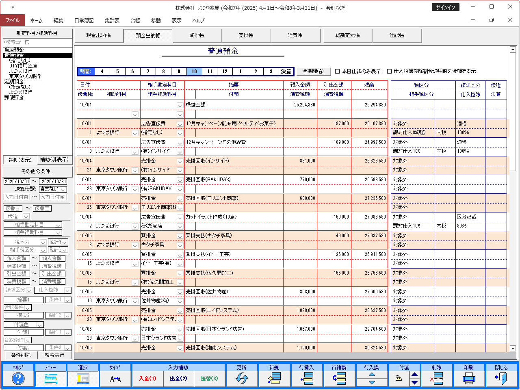The image size is (520, 390).
Task: Open the 付箋色 dropdown
Action: point(40,325)
